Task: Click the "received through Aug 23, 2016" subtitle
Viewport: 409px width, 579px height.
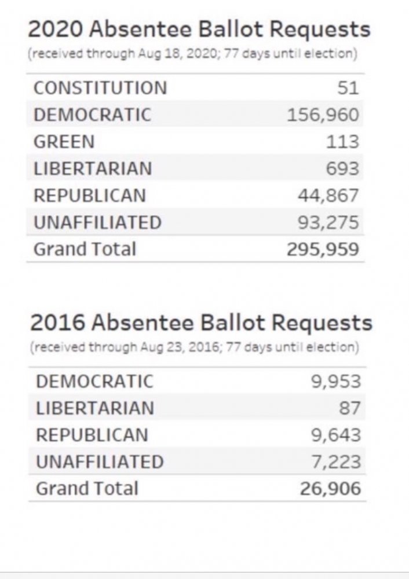Action: pyautogui.click(x=193, y=347)
